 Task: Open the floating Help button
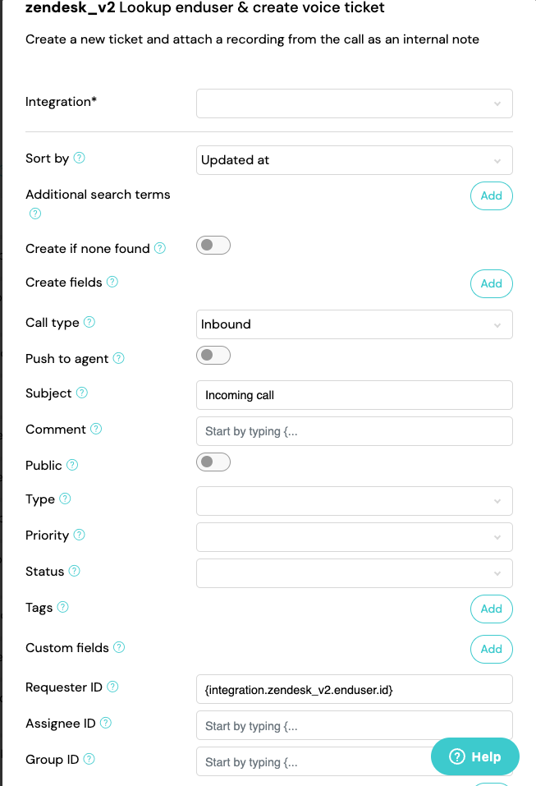475,756
